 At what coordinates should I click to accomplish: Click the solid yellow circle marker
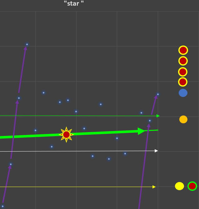179,186
